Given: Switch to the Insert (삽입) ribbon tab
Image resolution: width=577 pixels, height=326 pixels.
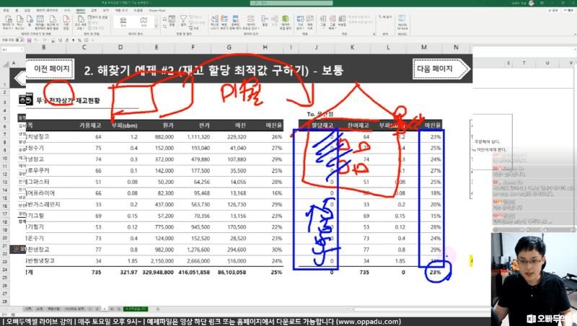Looking at the screenshot, I should point(27,10).
